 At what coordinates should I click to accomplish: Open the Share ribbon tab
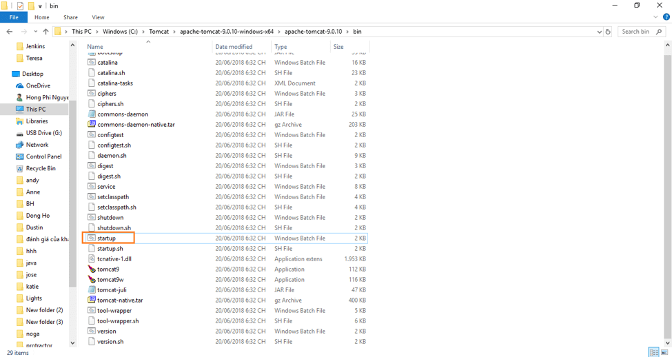[x=71, y=17]
